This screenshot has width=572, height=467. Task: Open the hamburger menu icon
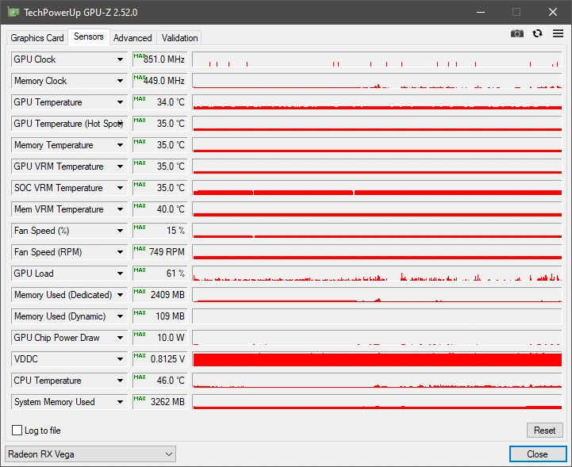pyautogui.click(x=559, y=33)
